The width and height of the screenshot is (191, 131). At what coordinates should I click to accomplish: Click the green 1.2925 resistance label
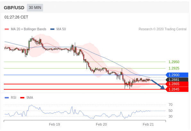point(174,68)
